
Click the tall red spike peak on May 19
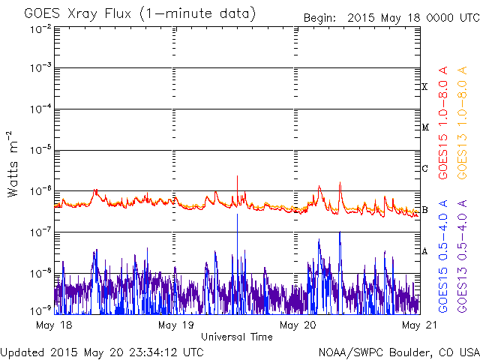[237, 177]
